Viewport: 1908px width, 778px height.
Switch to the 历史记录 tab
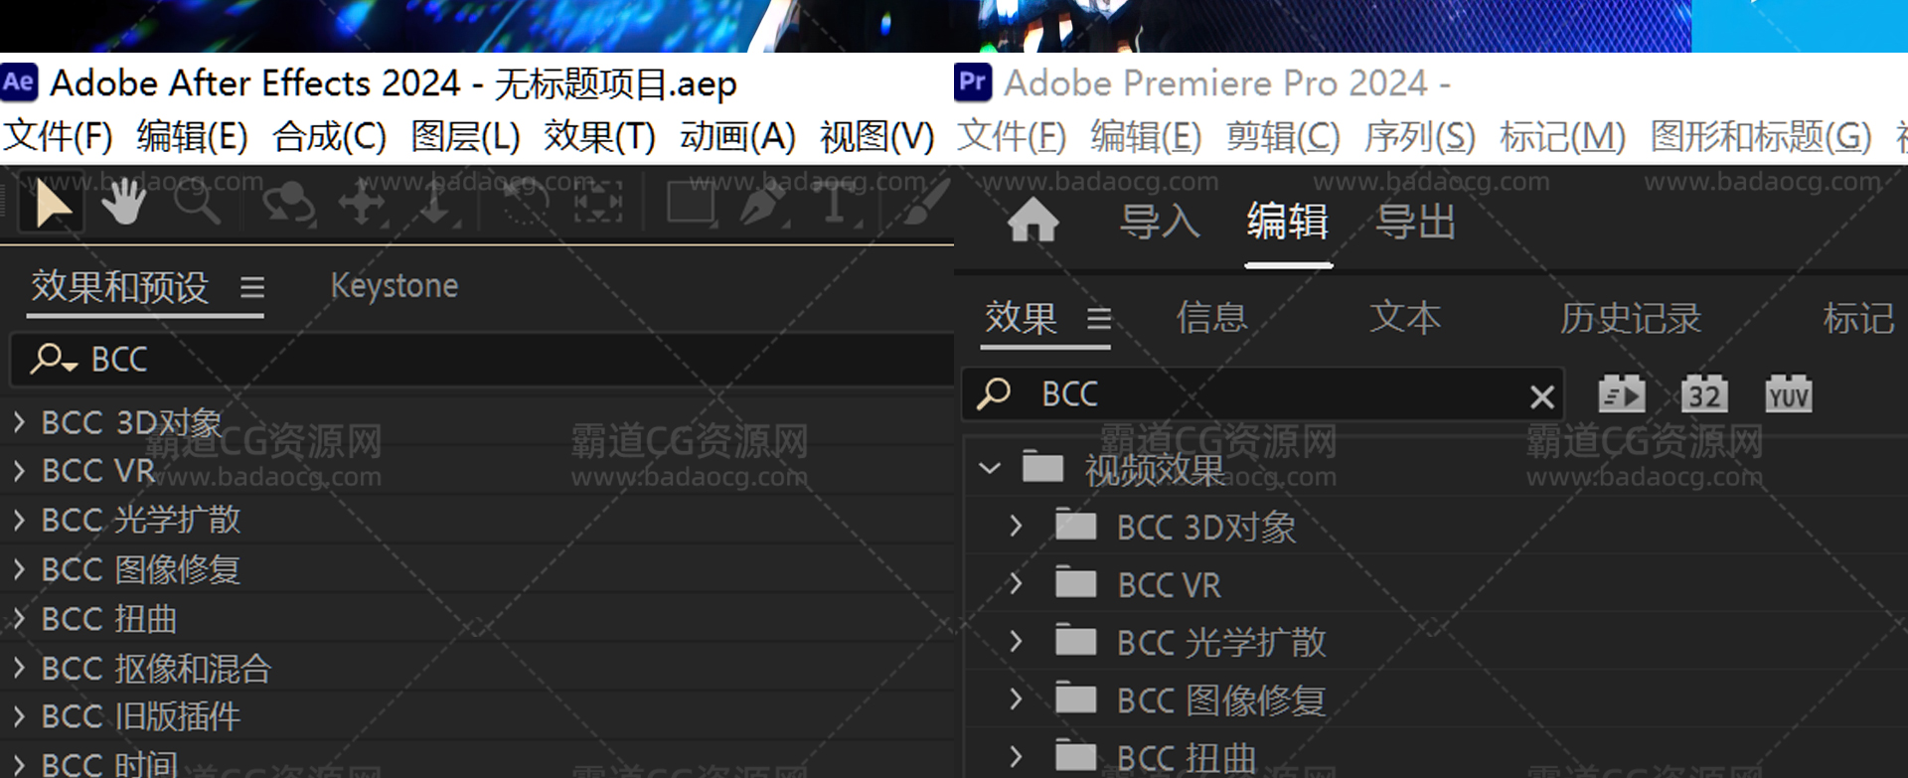click(x=1630, y=319)
